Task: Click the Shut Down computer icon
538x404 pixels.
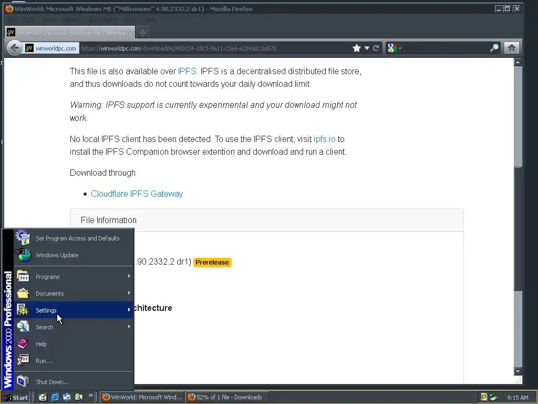Action: (23, 382)
